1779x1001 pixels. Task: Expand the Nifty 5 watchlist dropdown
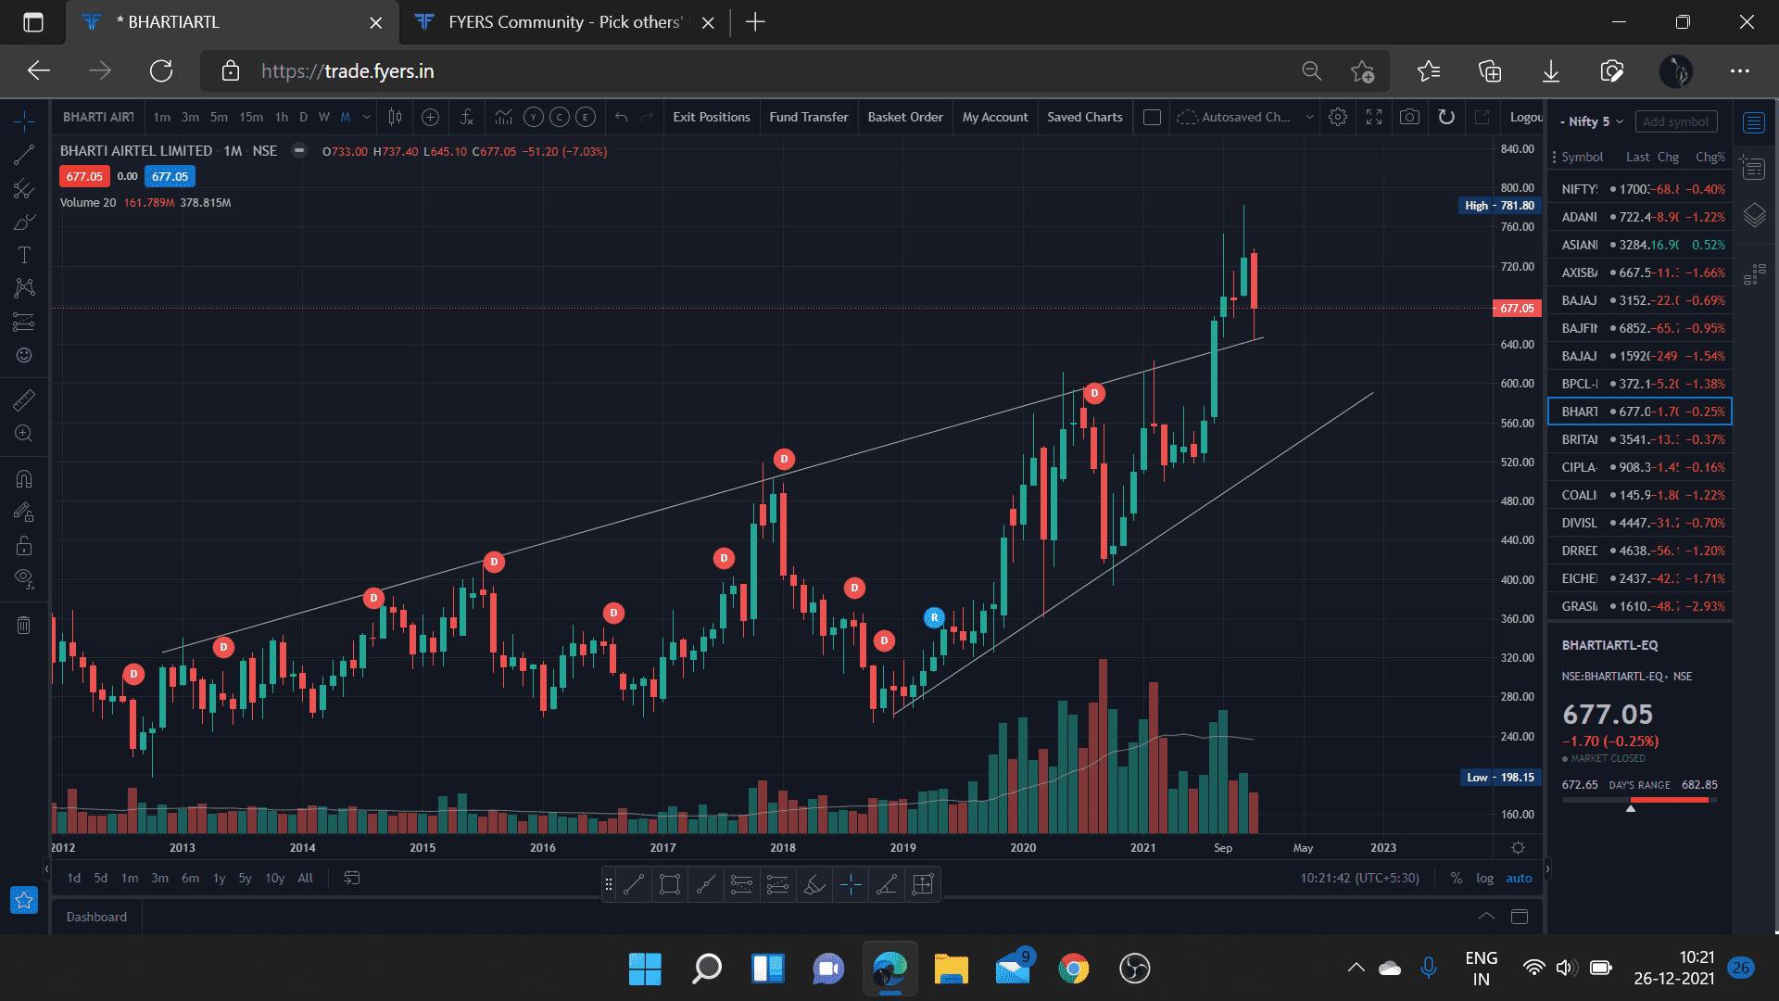point(1619,121)
